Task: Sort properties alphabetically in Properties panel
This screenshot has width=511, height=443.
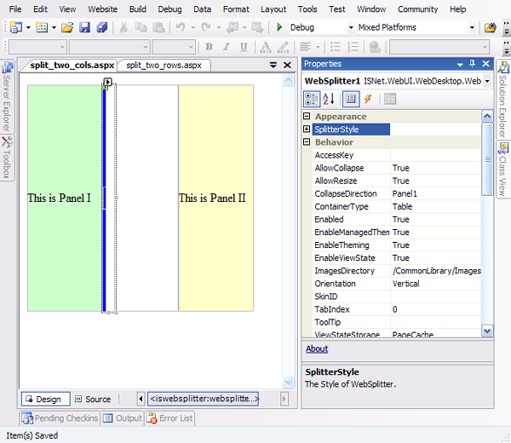Action: 329,99
